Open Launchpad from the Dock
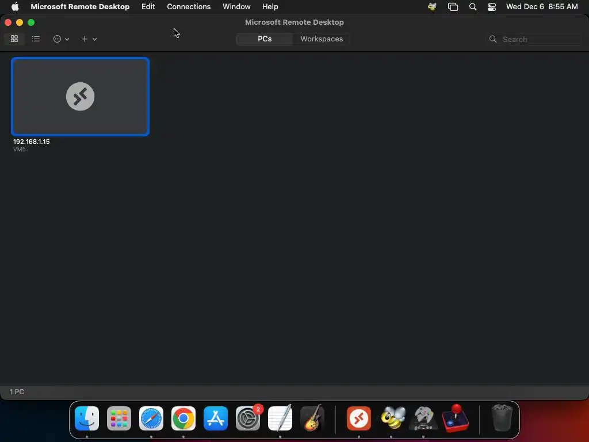The width and height of the screenshot is (589, 442). pos(119,418)
